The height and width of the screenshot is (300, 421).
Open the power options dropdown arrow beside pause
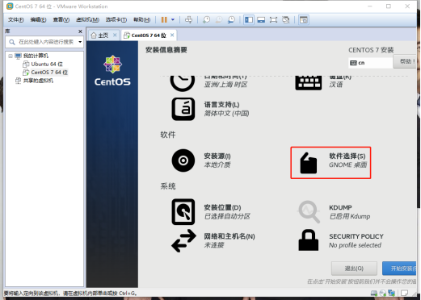coord(173,19)
